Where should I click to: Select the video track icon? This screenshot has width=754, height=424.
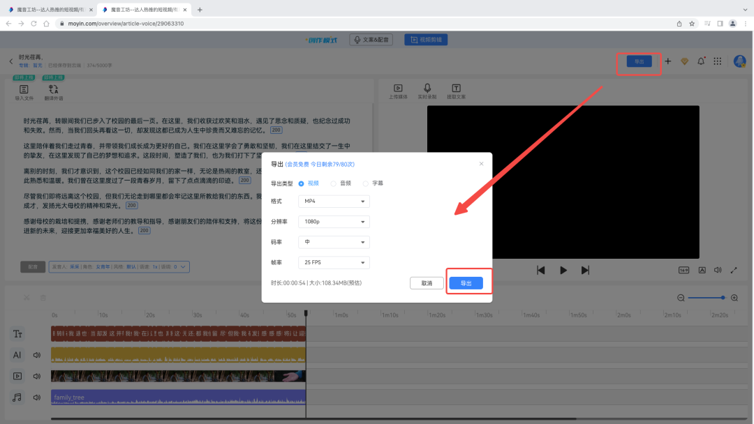pyautogui.click(x=17, y=376)
